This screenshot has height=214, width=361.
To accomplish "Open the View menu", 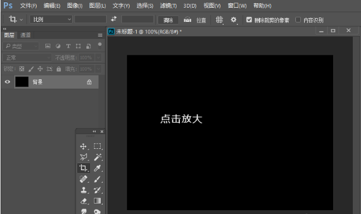I will pos(212,6).
